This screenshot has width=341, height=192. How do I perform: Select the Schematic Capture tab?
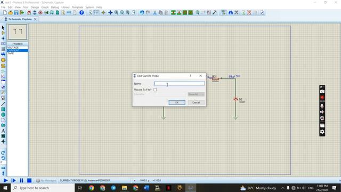pos(19,19)
